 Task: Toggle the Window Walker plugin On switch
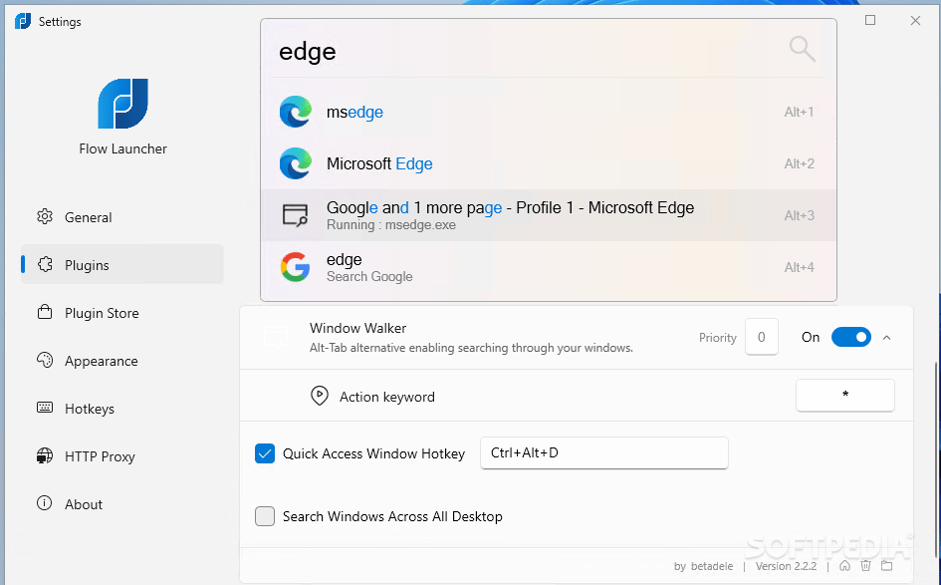coord(851,338)
